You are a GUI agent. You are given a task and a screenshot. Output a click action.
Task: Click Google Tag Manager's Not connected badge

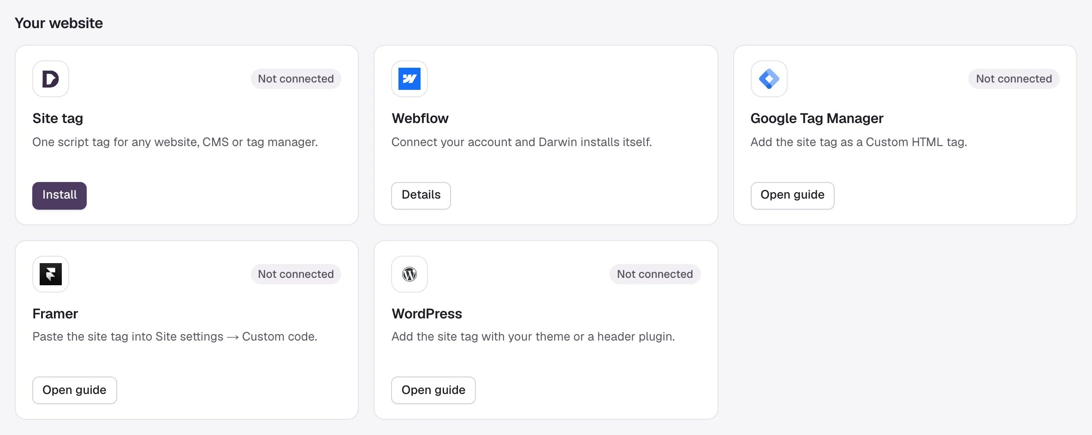click(x=1014, y=79)
